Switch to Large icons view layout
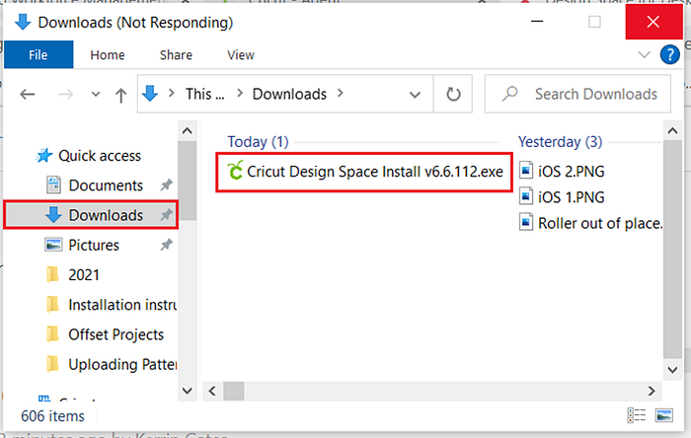Image resolution: width=691 pixels, height=438 pixels. tap(663, 415)
